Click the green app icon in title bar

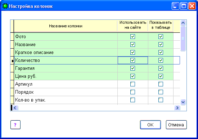(x=5, y=6)
